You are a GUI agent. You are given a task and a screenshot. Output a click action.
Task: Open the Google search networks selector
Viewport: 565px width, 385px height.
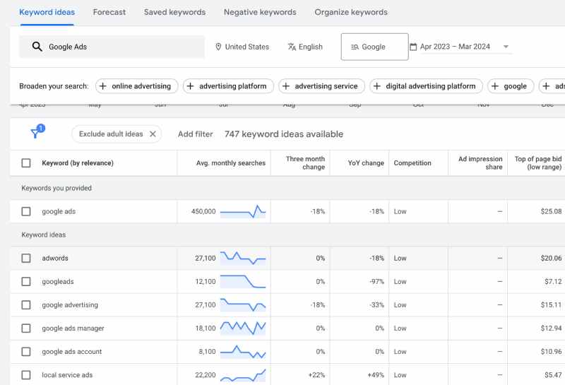pyautogui.click(x=374, y=47)
